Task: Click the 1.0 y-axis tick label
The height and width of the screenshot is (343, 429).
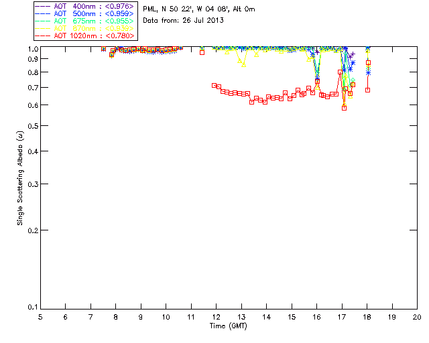Action: click(33, 49)
